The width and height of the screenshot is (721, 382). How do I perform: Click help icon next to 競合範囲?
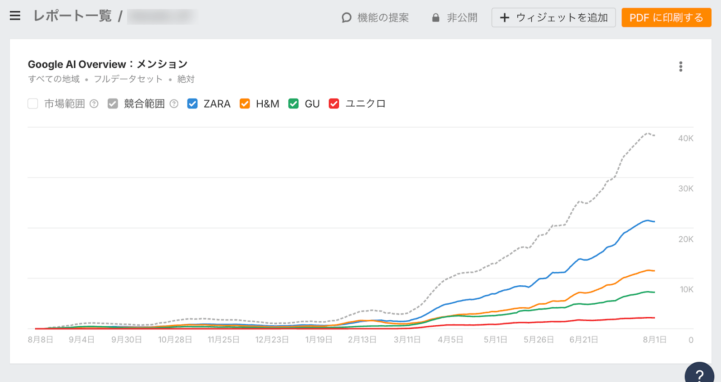coord(174,104)
